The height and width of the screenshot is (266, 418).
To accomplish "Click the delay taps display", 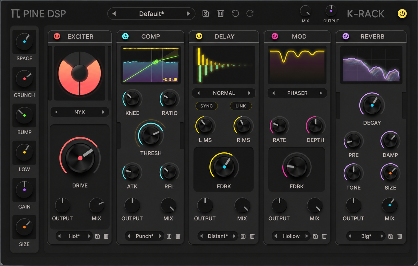I will click(x=224, y=65).
